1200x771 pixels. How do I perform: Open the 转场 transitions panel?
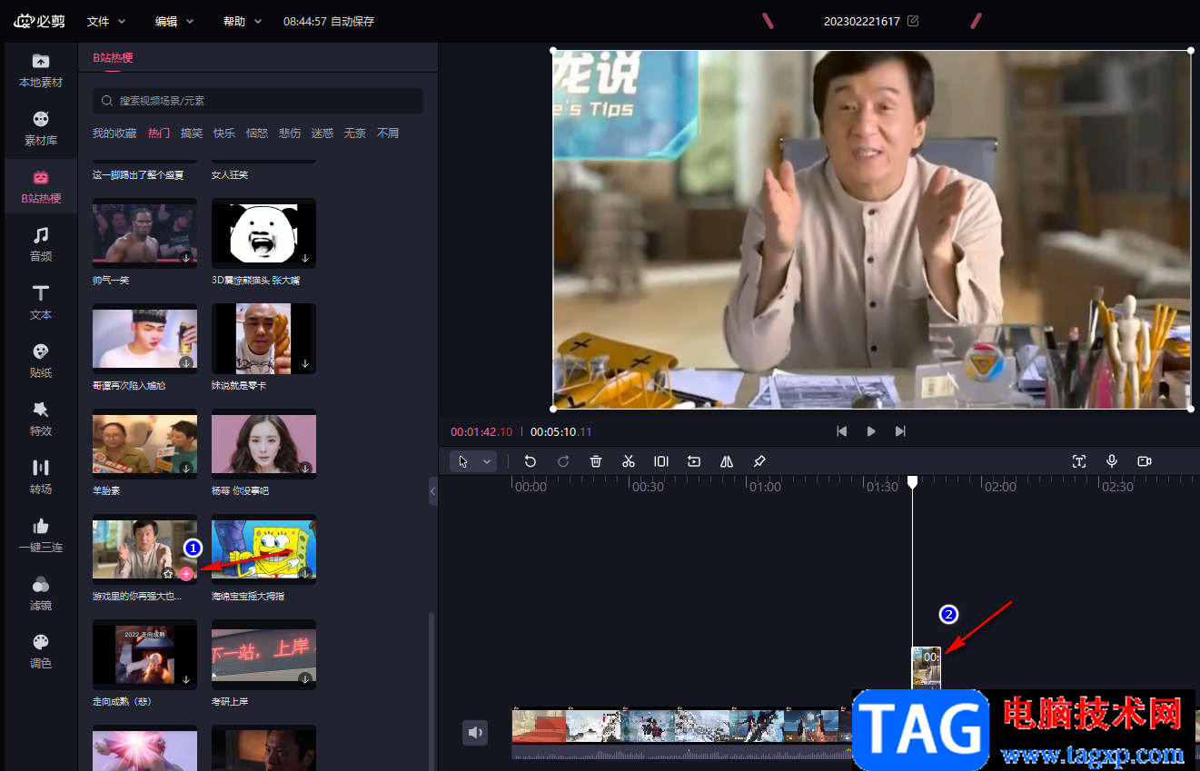tap(41, 478)
